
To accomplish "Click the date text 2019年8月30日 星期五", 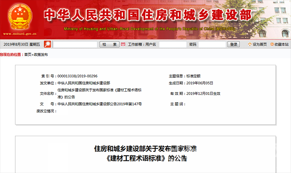I will pos(22,44).
